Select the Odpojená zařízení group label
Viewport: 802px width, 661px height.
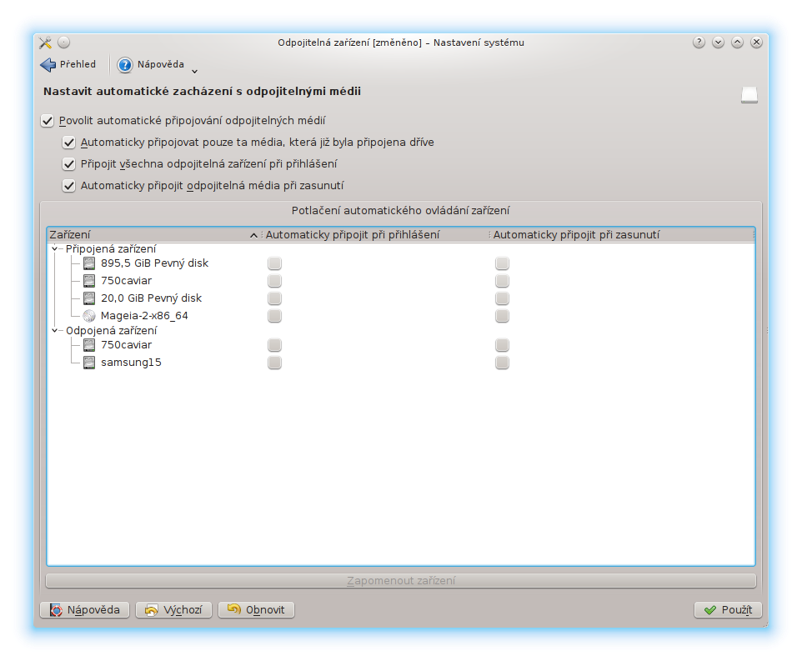tap(112, 331)
